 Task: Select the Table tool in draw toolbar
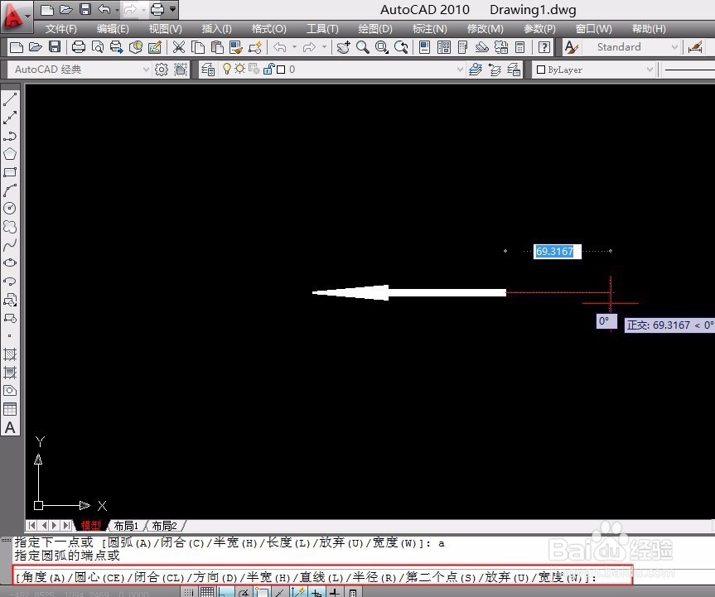pyautogui.click(x=10, y=409)
